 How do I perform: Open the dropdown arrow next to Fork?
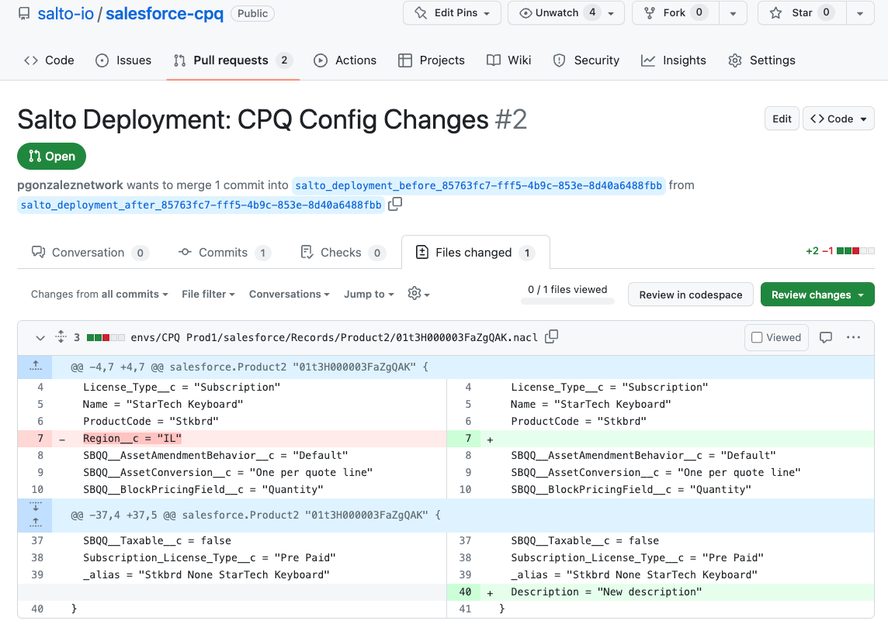pyautogui.click(x=734, y=13)
